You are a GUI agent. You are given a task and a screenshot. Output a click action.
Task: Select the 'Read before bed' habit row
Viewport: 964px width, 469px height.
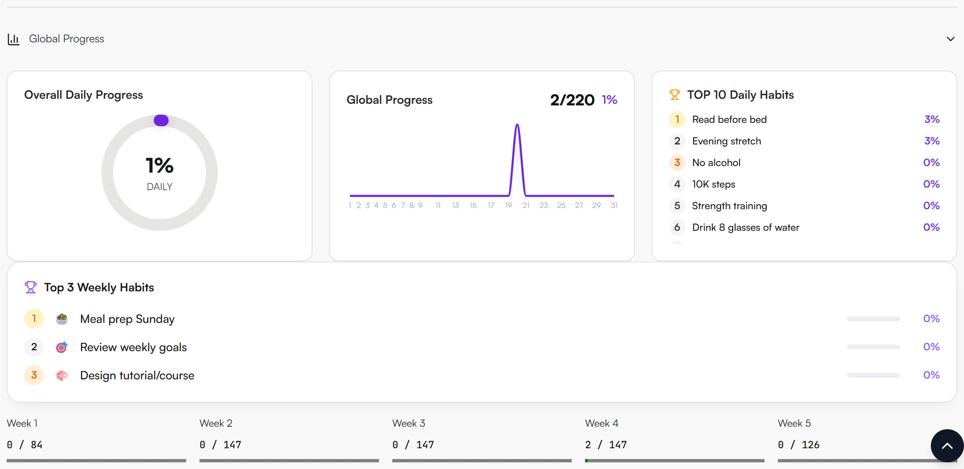(804, 120)
